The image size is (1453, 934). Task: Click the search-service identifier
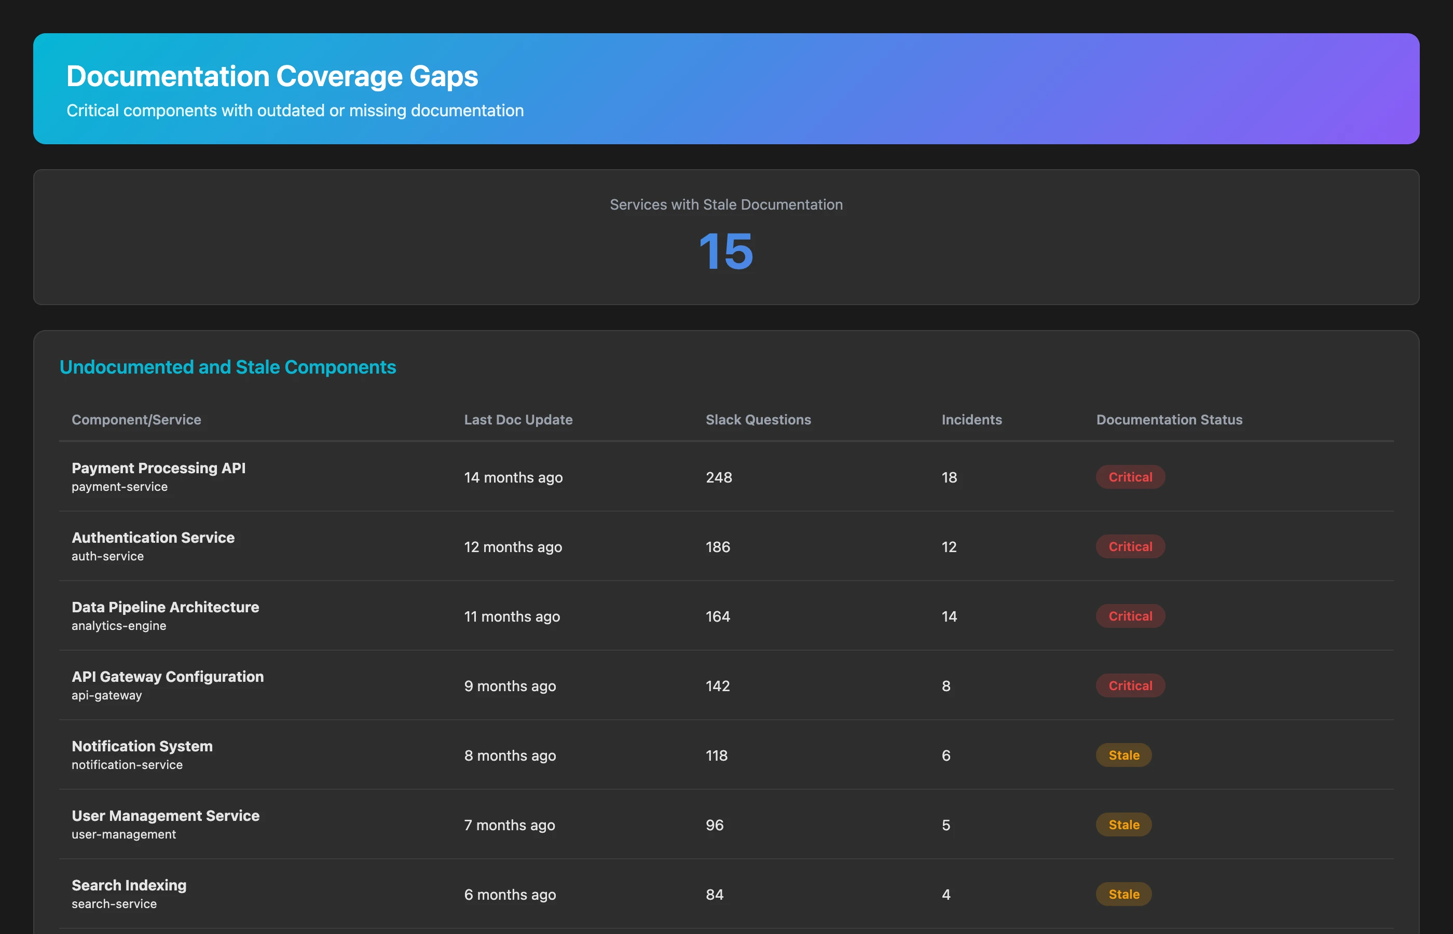(x=114, y=904)
